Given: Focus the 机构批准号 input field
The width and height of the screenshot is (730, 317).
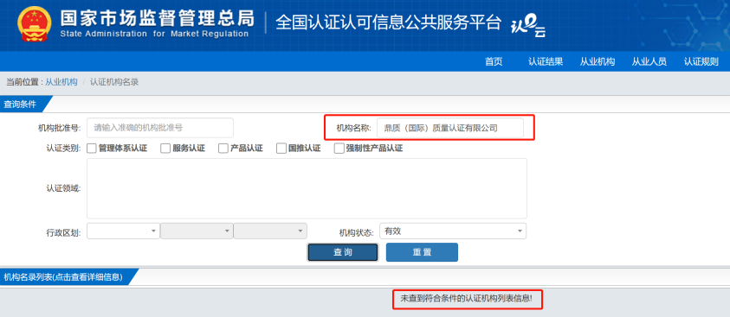Looking at the screenshot, I should [159, 128].
